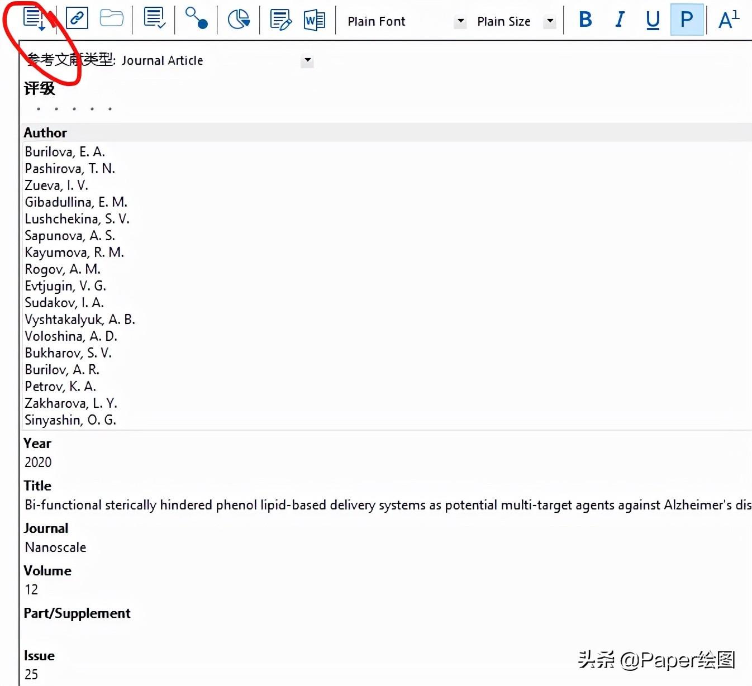Image resolution: width=752 pixels, height=686 pixels.
Task: Click the Journal value Nanoscale
Action: [x=55, y=547]
